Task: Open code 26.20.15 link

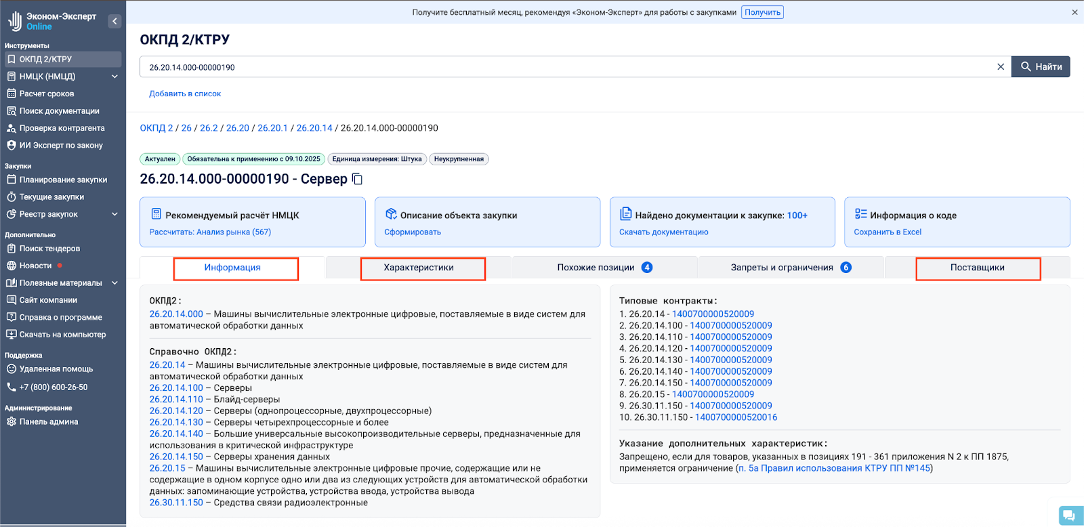Action: (167, 469)
